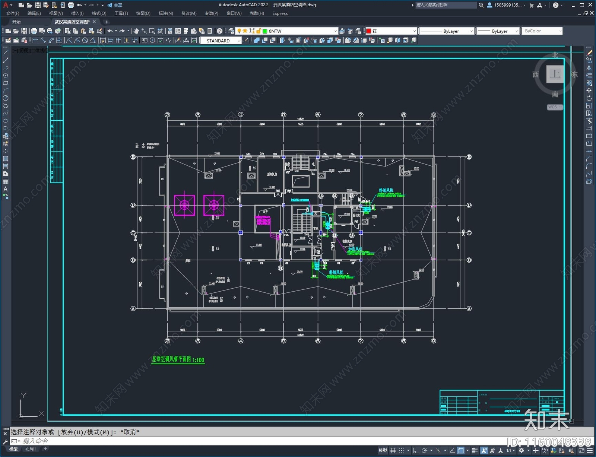Select the multiline Text tool

[x=6, y=189]
